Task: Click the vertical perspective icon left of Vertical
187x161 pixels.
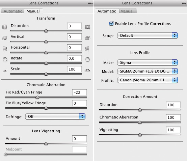Action: click(x=5, y=38)
